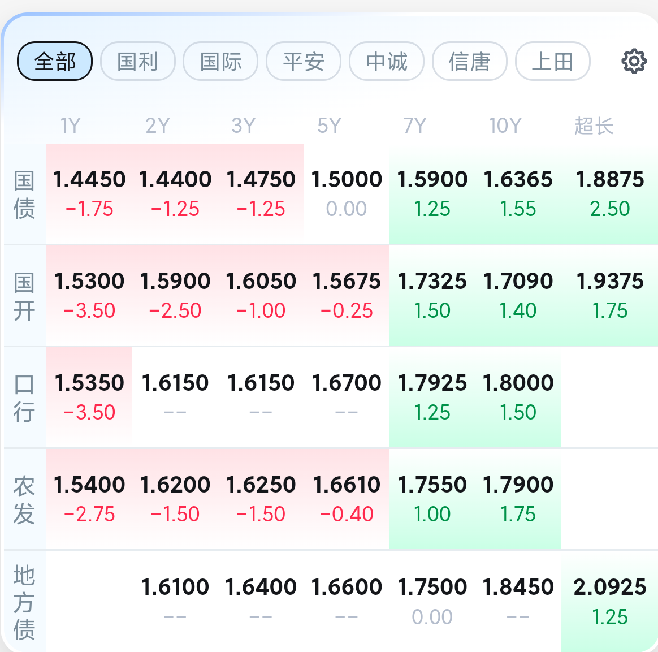Click the 1Y column header
Image resolution: width=658 pixels, height=652 pixels.
point(70,126)
